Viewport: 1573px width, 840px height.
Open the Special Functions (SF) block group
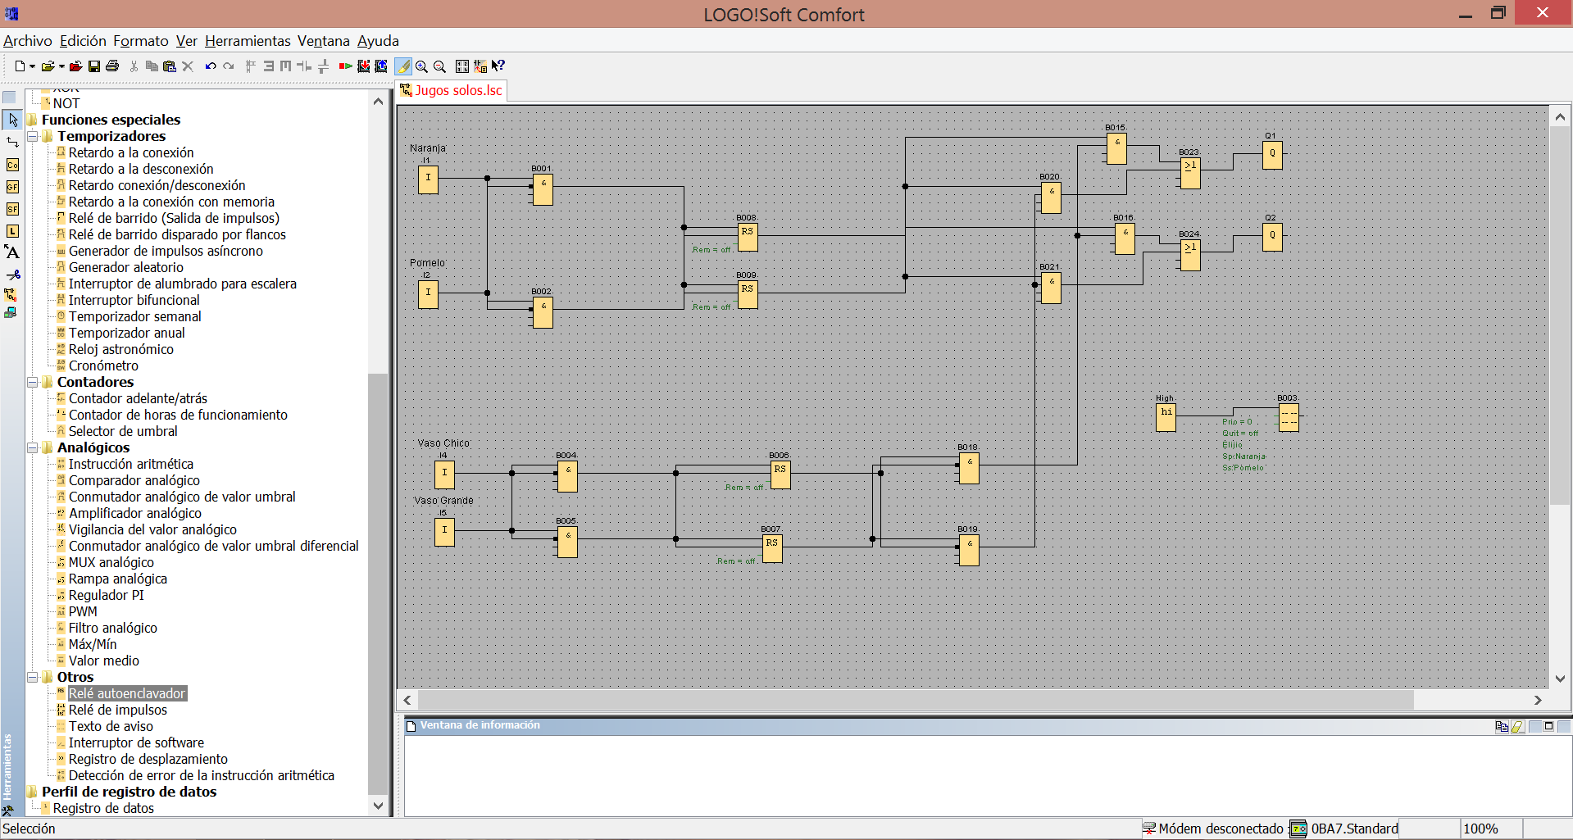(x=12, y=209)
